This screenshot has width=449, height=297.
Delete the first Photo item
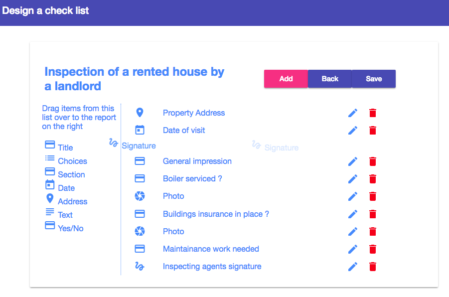pyautogui.click(x=373, y=196)
